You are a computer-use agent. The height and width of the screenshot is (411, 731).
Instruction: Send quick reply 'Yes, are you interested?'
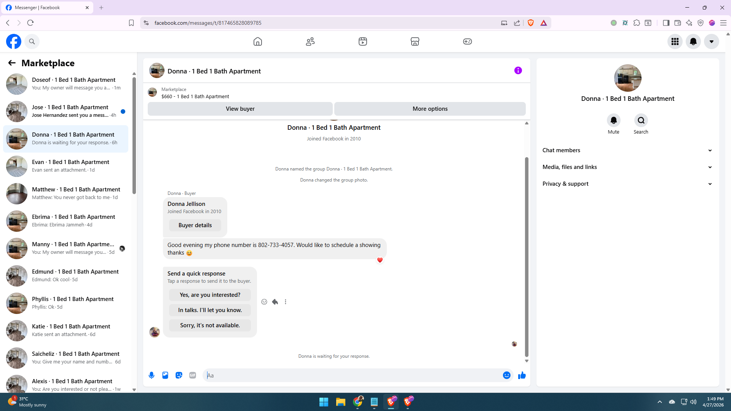tap(210, 295)
